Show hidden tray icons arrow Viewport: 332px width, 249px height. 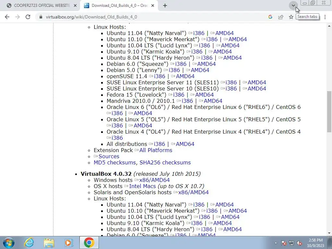(x=276, y=243)
